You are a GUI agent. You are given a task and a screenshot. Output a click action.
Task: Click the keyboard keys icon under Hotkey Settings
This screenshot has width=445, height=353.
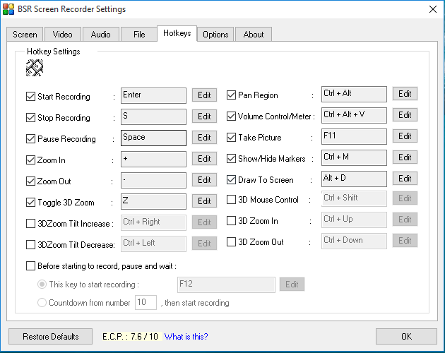[35, 68]
